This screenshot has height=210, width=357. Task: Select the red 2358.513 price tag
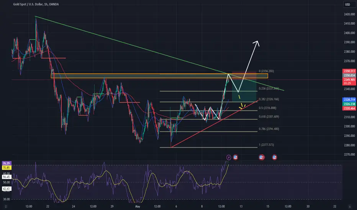tap(349, 71)
